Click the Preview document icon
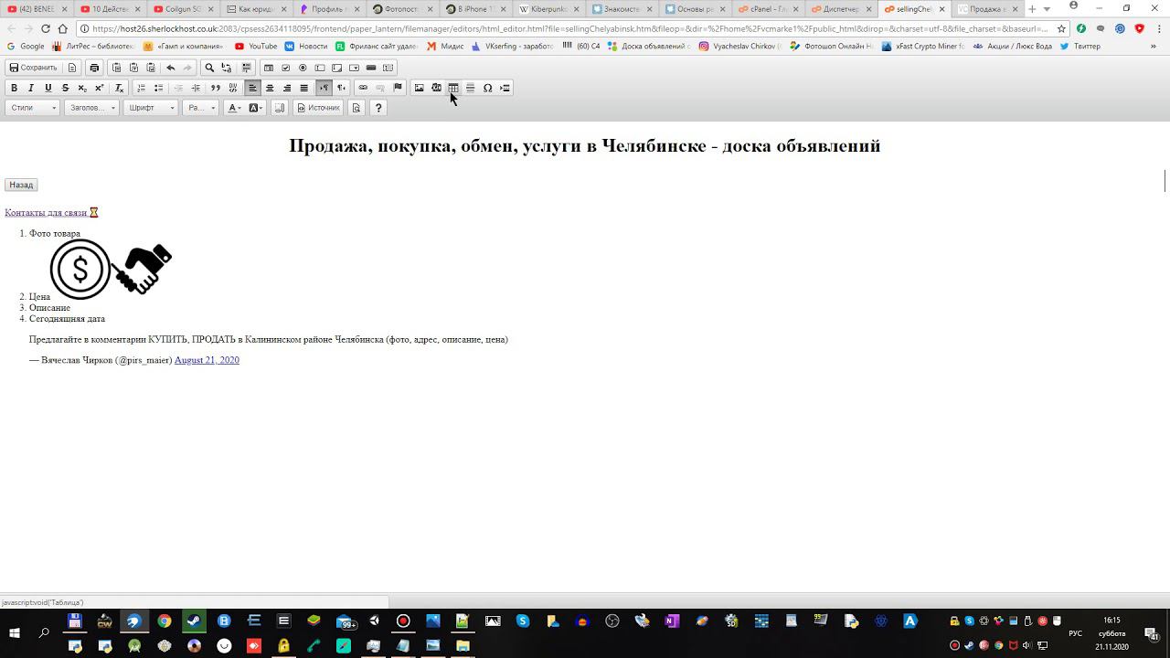Image resolution: width=1170 pixels, height=658 pixels. click(x=356, y=108)
